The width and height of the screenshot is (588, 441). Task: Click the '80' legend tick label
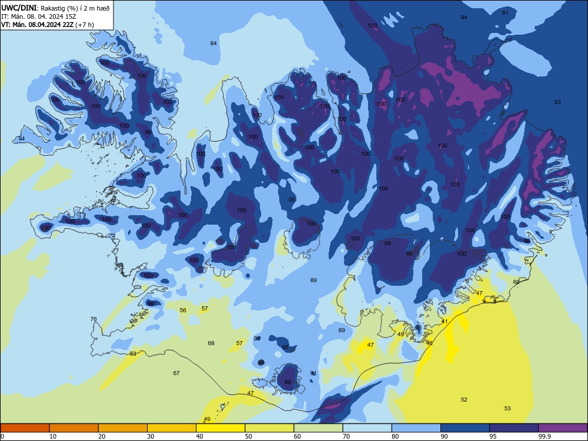click(x=395, y=436)
